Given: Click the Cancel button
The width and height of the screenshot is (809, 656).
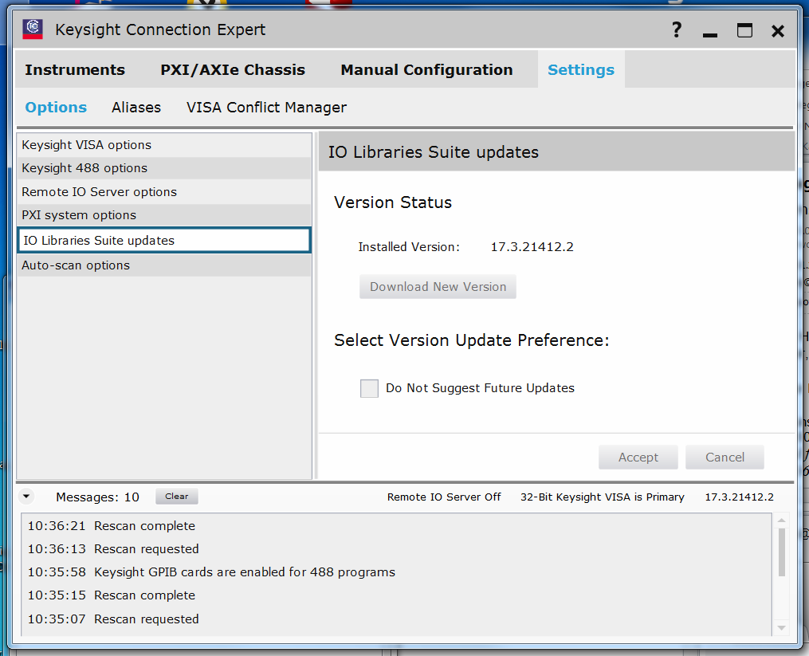Looking at the screenshot, I should (x=725, y=458).
